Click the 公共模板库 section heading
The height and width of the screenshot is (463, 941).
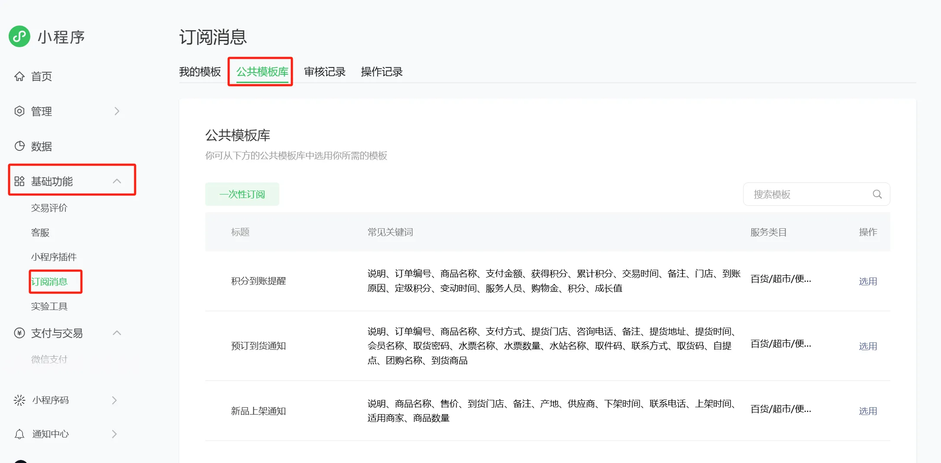point(238,135)
